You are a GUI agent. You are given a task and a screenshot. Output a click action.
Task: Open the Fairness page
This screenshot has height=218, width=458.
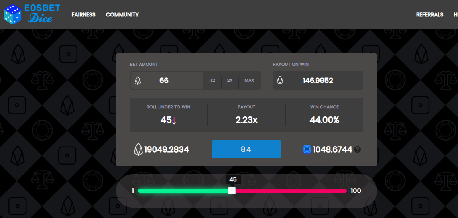(x=84, y=15)
